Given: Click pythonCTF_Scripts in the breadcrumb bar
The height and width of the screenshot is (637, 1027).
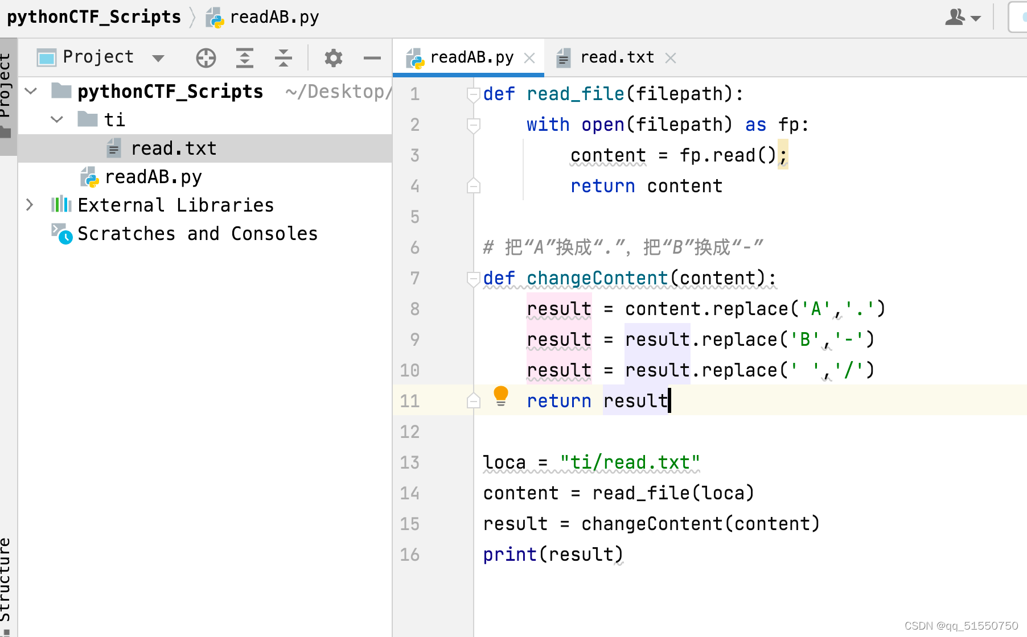Looking at the screenshot, I should click(94, 17).
